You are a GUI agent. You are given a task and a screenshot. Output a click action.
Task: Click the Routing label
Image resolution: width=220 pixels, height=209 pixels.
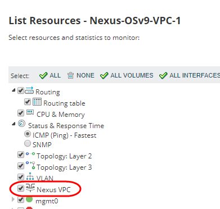click(x=48, y=92)
